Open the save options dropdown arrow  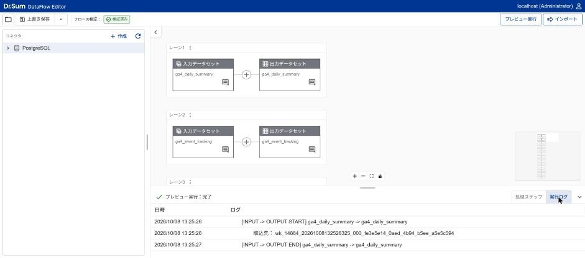(x=61, y=19)
